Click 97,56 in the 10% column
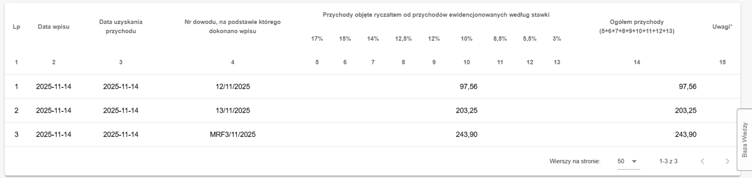The image size is (752, 178). coord(468,86)
